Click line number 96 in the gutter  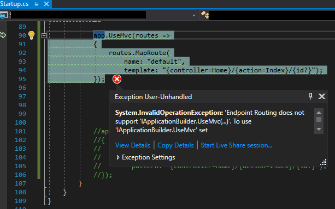click(22, 88)
